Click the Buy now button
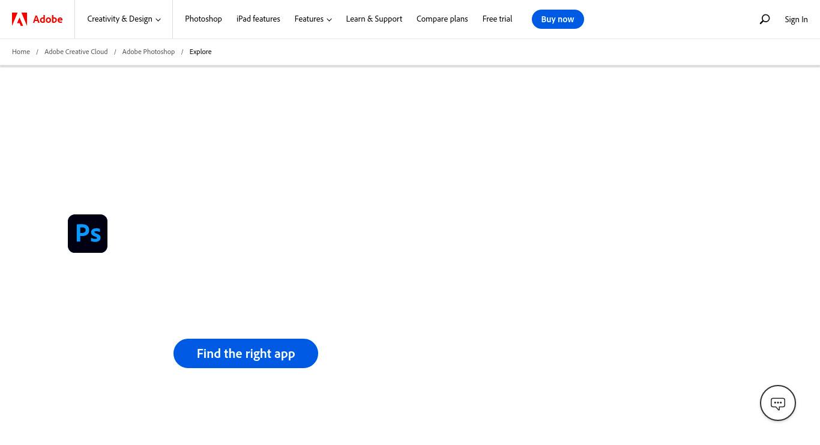The image size is (820, 445). tap(558, 19)
